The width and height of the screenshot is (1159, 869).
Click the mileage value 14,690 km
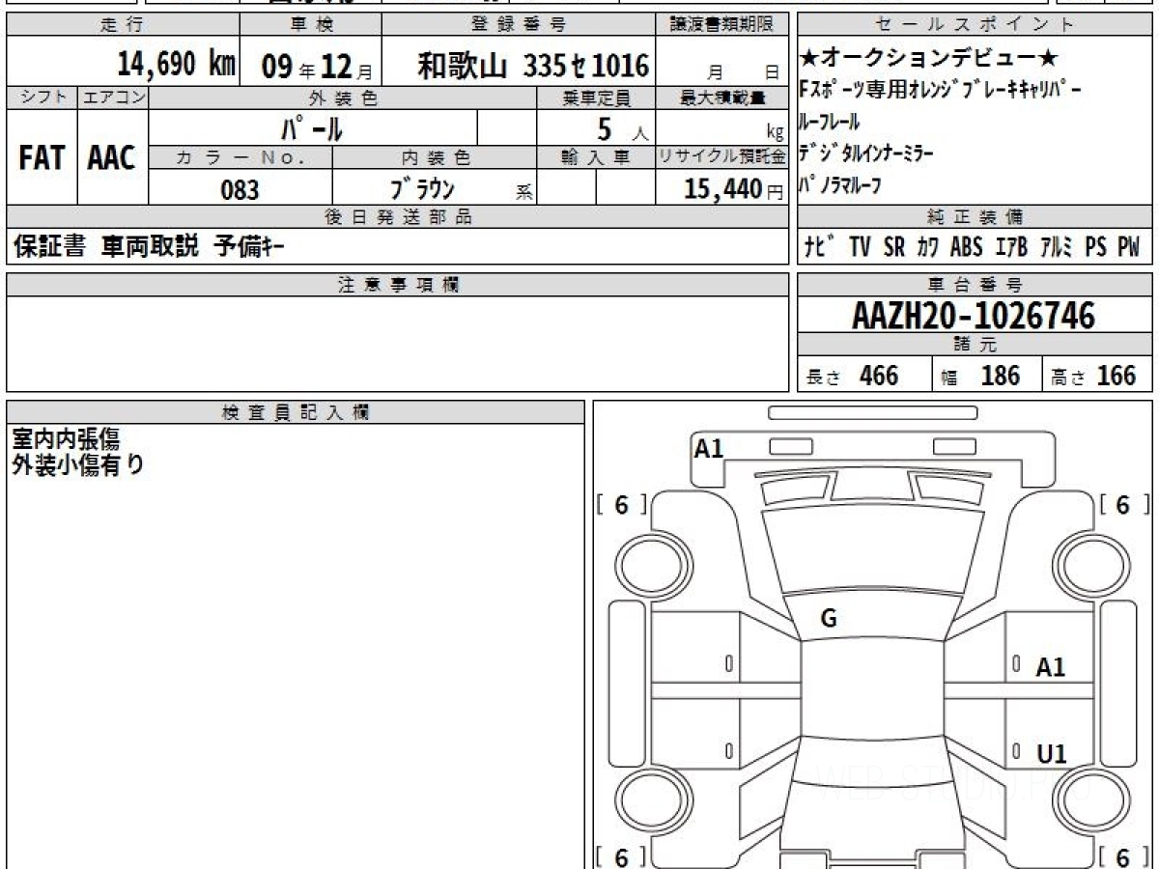pos(176,64)
